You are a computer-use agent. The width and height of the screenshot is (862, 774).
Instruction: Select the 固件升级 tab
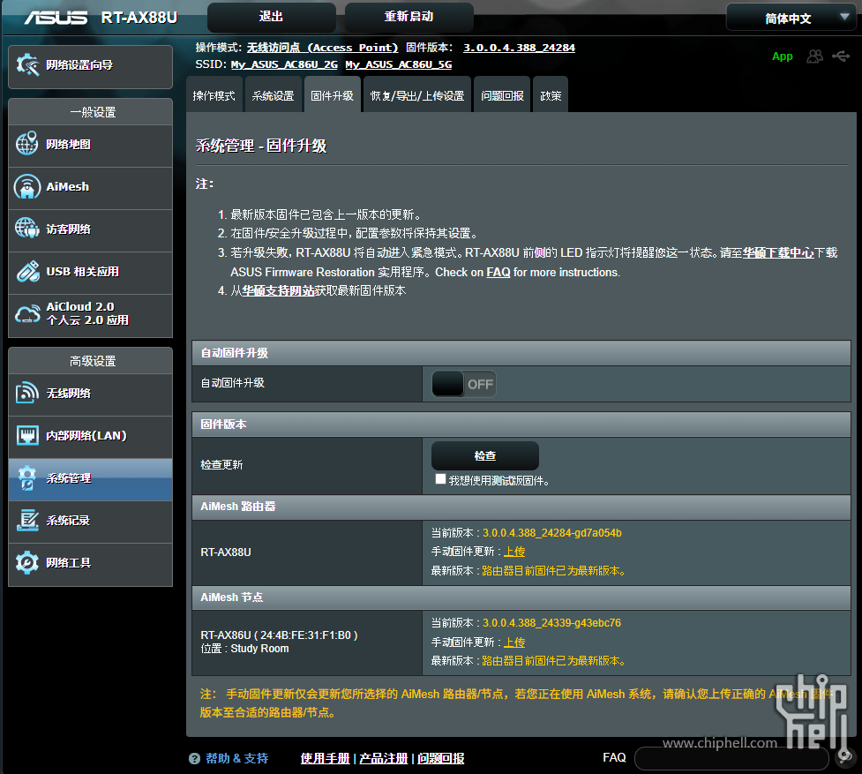point(332,95)
